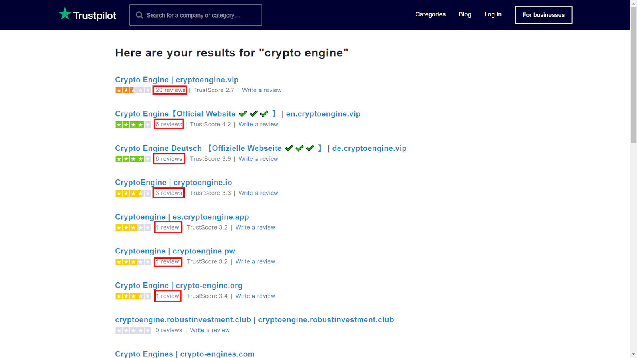
Task: Click 'TrustScore 3.2' for es.cryptoengine.app
Action: [207, 228]
